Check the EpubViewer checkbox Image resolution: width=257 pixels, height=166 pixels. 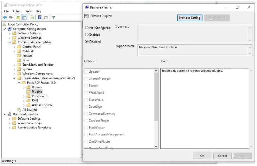pyautogui.click(x=86, y=128)
